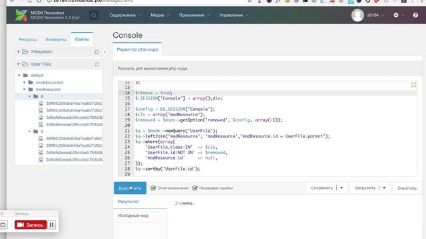Collapse the User Files source node
This screenshot has width=426, height=239.
(19, 64)
